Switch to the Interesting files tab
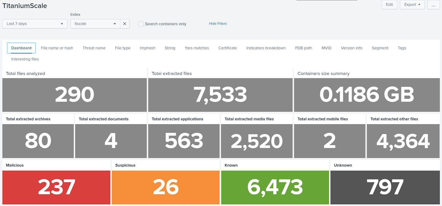 pos(25,59)
